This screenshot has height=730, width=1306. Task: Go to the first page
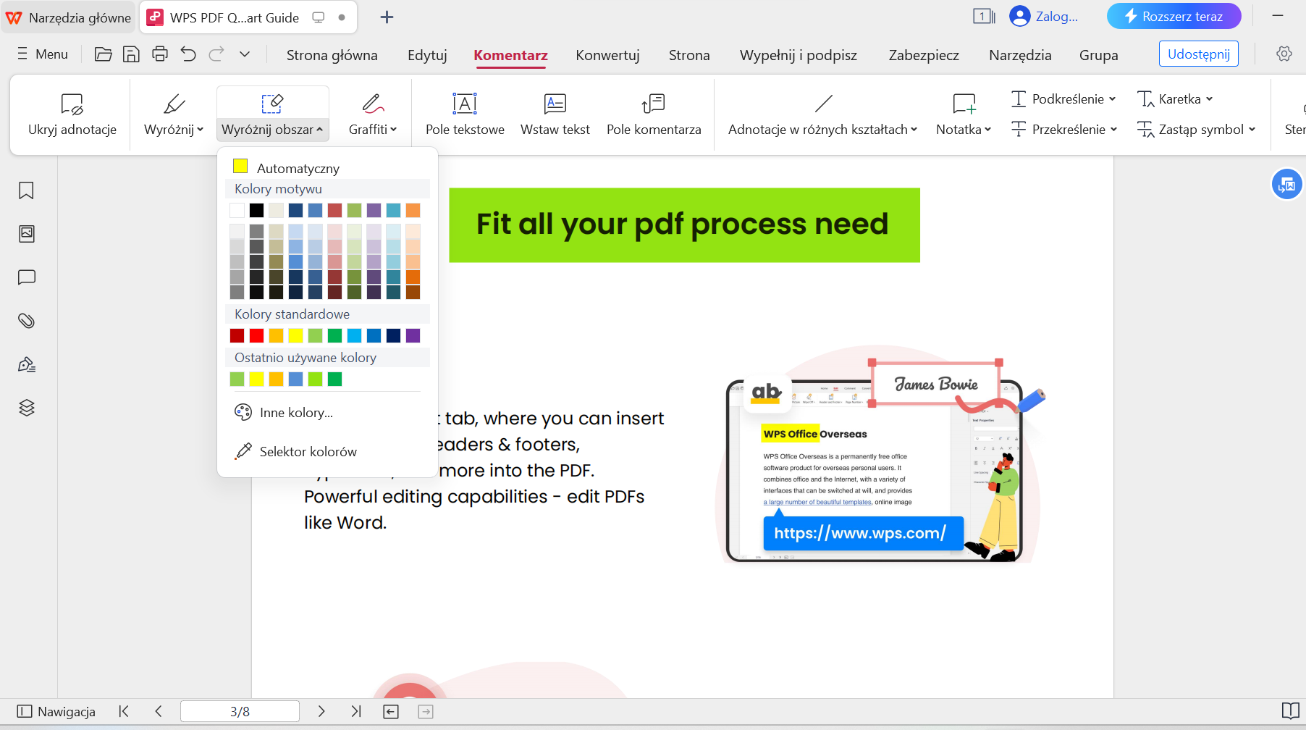[x=124, y=712]
